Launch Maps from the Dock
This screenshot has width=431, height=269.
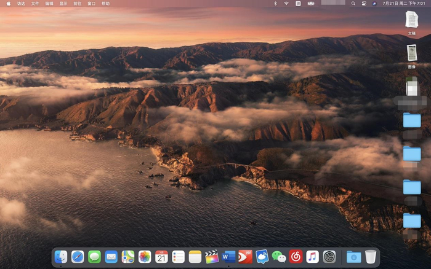click(x=128, y=257)
